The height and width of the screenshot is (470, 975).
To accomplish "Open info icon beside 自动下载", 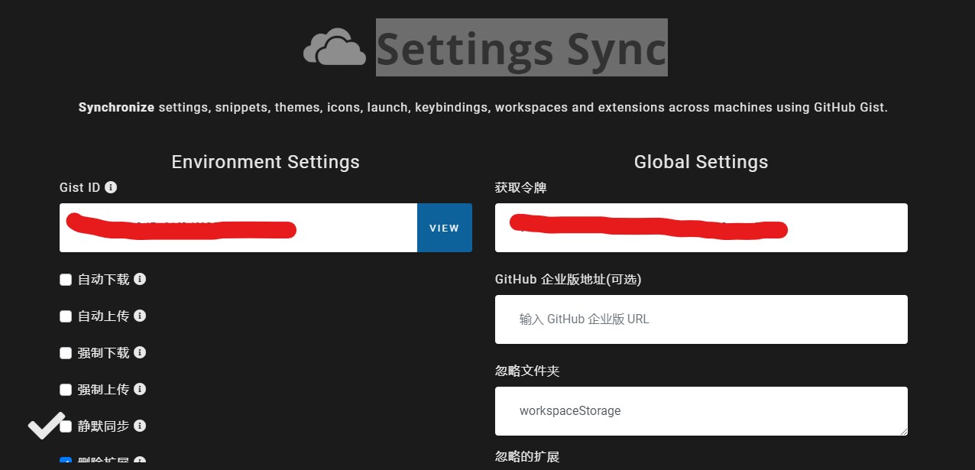I will (x=140, y=279).
